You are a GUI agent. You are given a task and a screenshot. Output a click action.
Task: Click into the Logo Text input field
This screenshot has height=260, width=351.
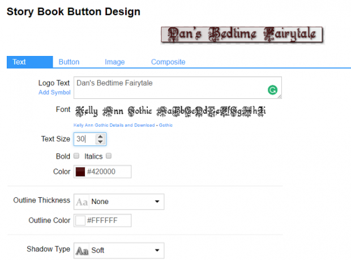(x=178, y=88)
